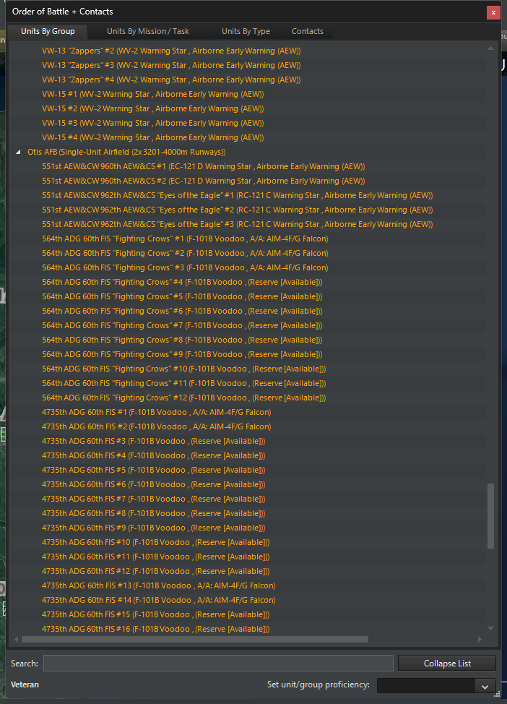The height and width of the screenshot is (704, 507).
Task: Select VW-13 "Zappers" #2 Warning Star
Action: pos(171,51)
